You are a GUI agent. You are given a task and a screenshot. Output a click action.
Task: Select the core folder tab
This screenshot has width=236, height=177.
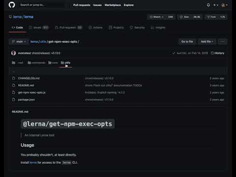tap(53, 63)
